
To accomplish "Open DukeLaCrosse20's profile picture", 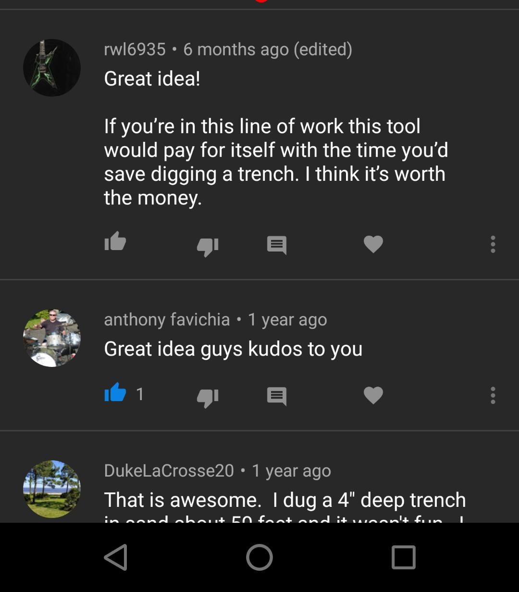I will point(52,489).
